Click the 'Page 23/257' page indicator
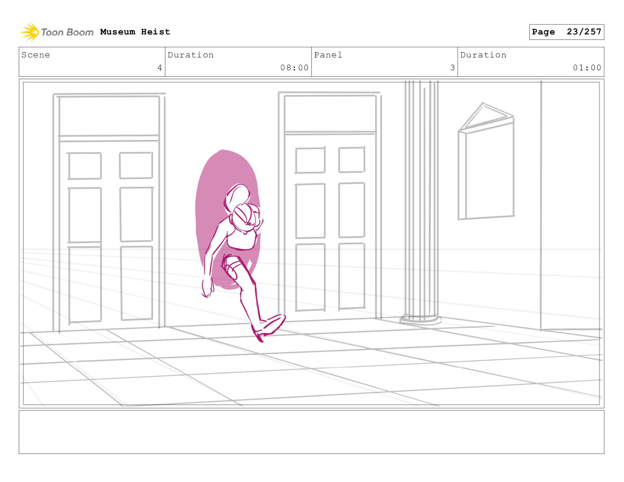624x482 pixels. (x=567, y=32)
